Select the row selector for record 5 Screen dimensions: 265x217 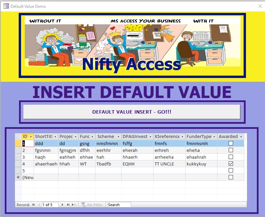click(18, 171)
